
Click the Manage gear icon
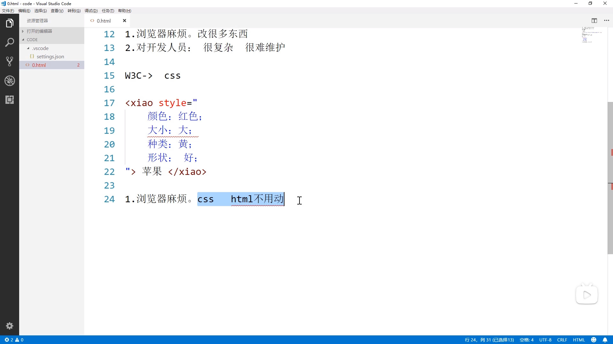click(10, 326)
